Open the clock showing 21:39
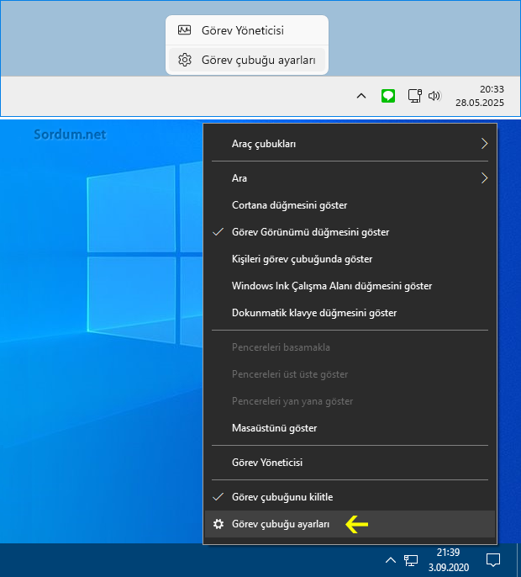 point(448,559)
